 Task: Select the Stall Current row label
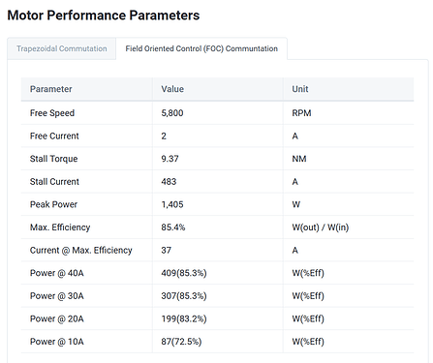point(54,182)
